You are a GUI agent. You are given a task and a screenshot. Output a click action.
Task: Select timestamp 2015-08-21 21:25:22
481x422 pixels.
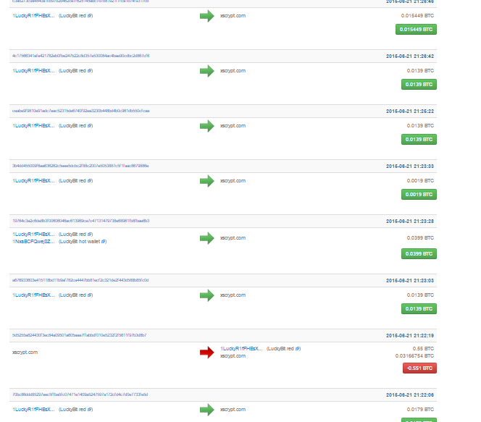point(410,111)
